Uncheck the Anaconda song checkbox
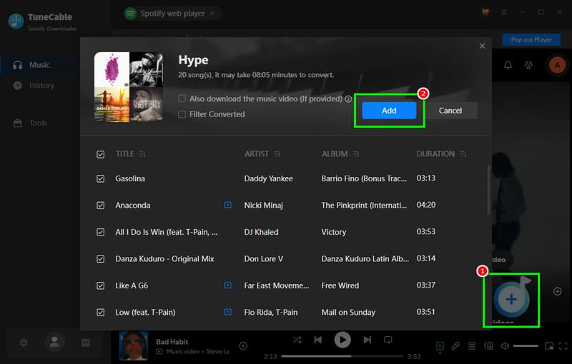572x364 pixels. (x=100, y=206)
